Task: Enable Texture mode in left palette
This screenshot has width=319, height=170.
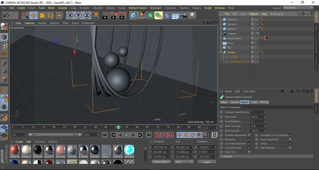Action: coord(4,46)
